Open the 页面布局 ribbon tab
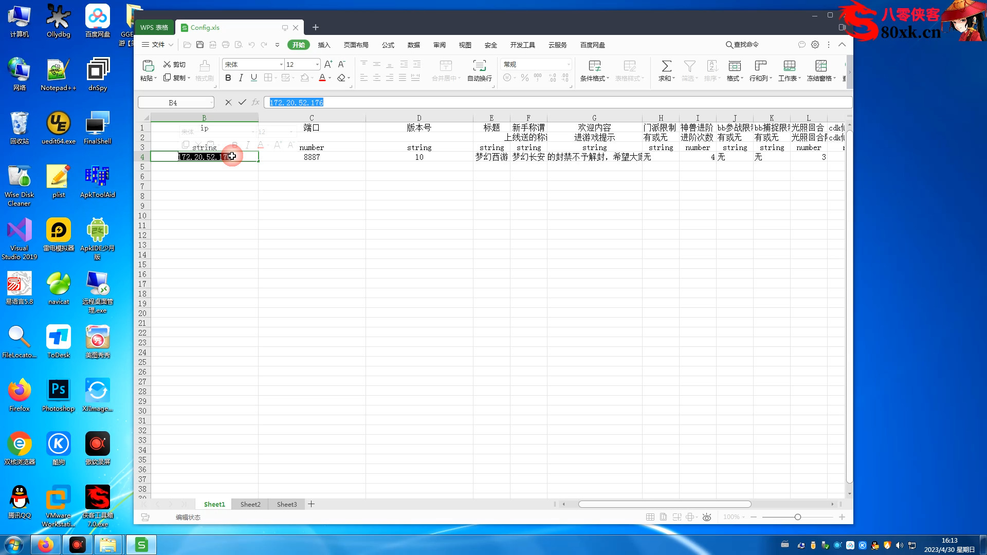 coord(356,45)
